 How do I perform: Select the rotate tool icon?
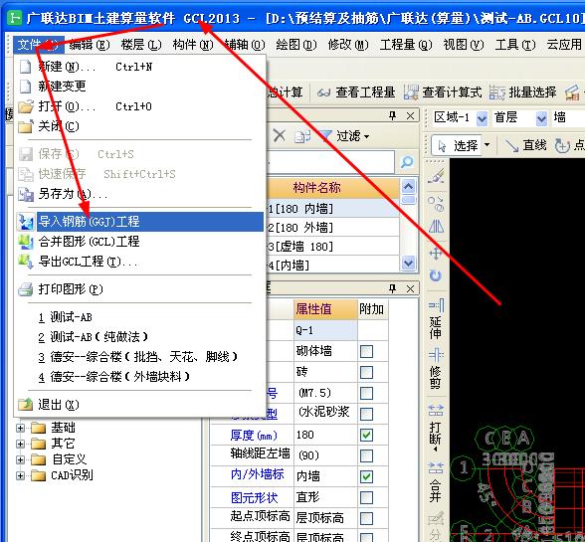436,275
